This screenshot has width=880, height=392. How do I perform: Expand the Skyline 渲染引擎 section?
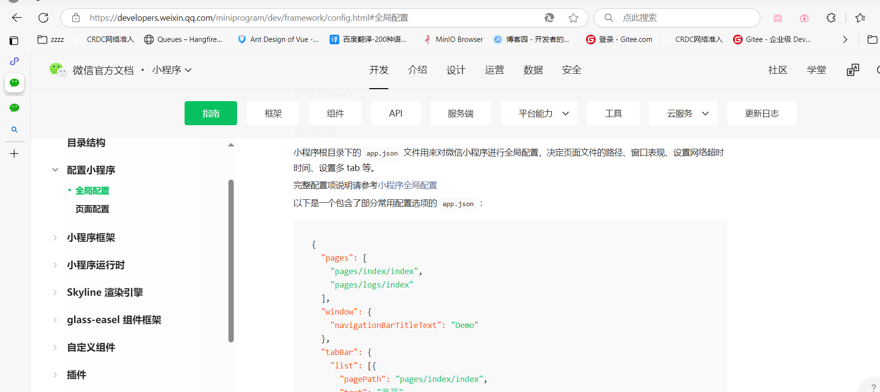pos(55,292)
